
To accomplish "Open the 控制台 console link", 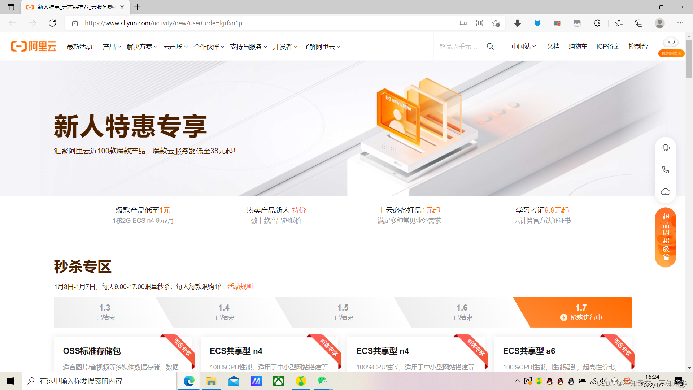I will tap(638, 47).
